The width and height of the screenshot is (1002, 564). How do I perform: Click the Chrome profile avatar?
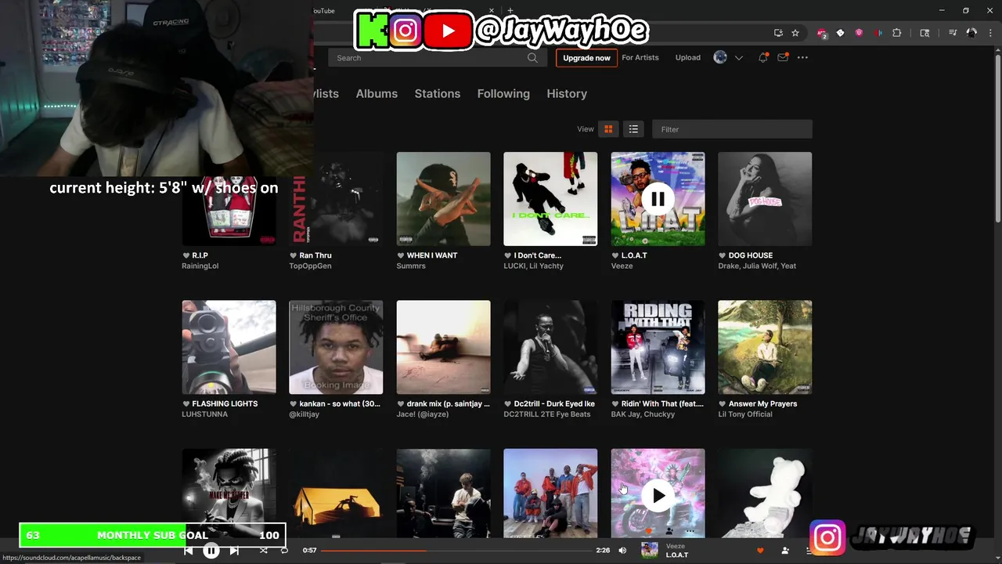click(x=971, y=33)
